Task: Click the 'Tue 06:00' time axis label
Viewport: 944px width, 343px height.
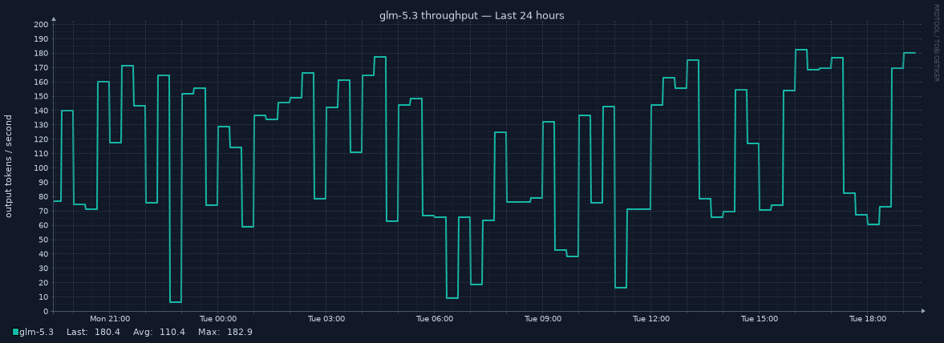Action: pyautogui.click(x=435, y=319)
